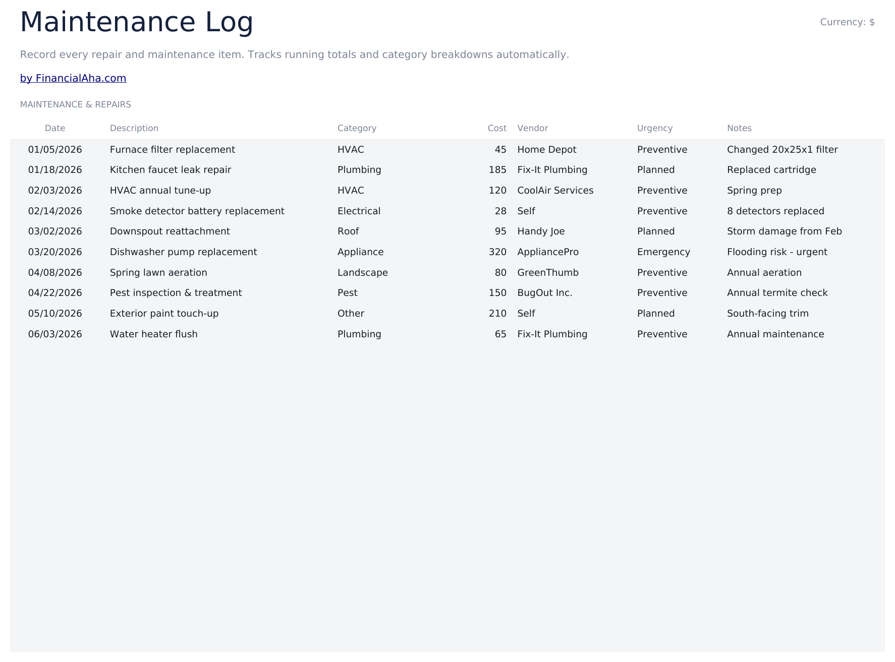Screen dimensions: 895x662
Task: Click the Currency: $ label
Action: 847,22
